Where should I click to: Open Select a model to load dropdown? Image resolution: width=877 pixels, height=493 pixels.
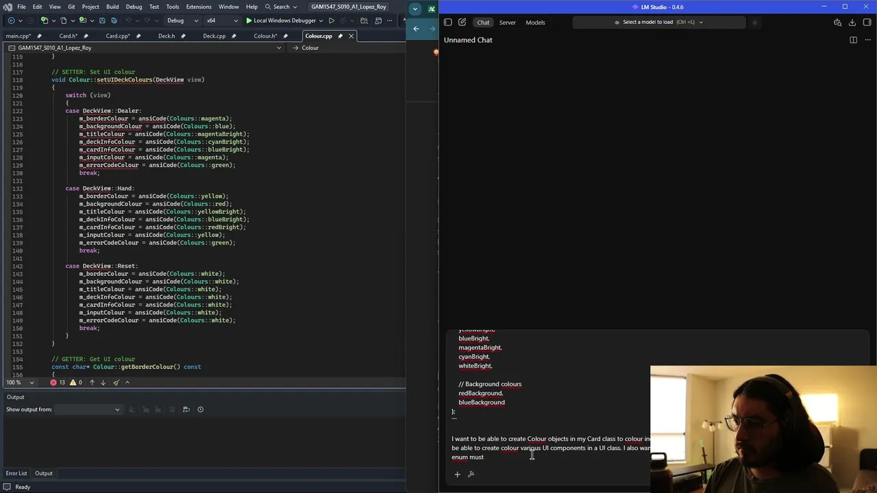pos(658,22)
